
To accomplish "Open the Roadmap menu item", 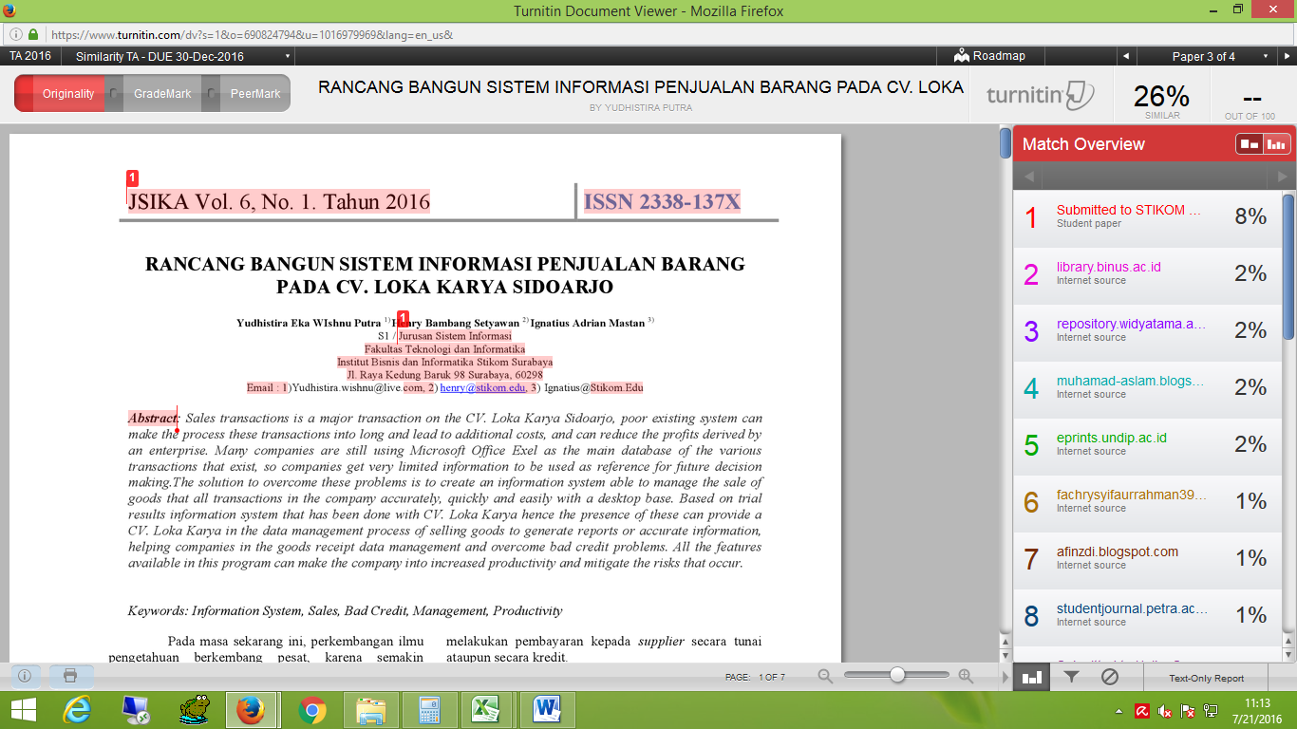I will coord(990,56).
